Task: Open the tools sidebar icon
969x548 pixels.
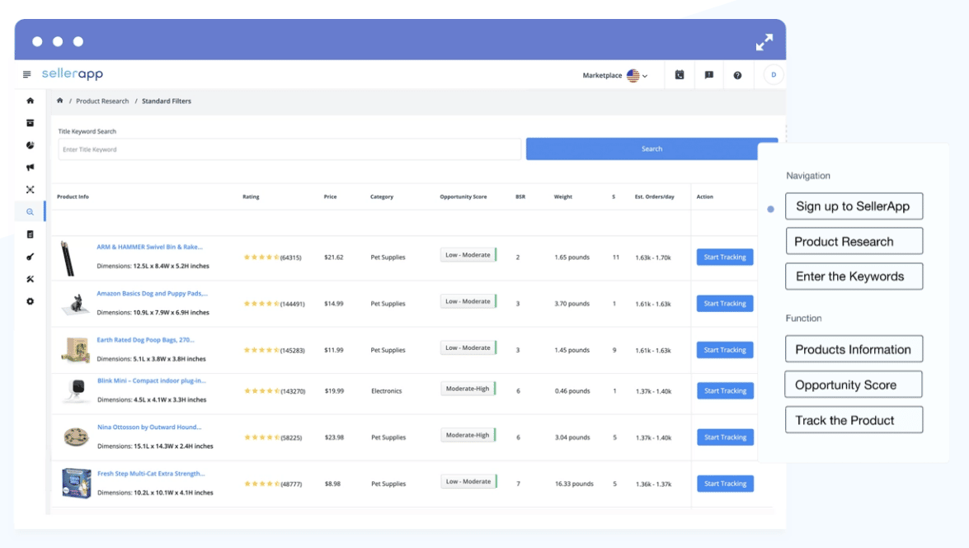Action: pyautogui.click(x=31, y=279)
